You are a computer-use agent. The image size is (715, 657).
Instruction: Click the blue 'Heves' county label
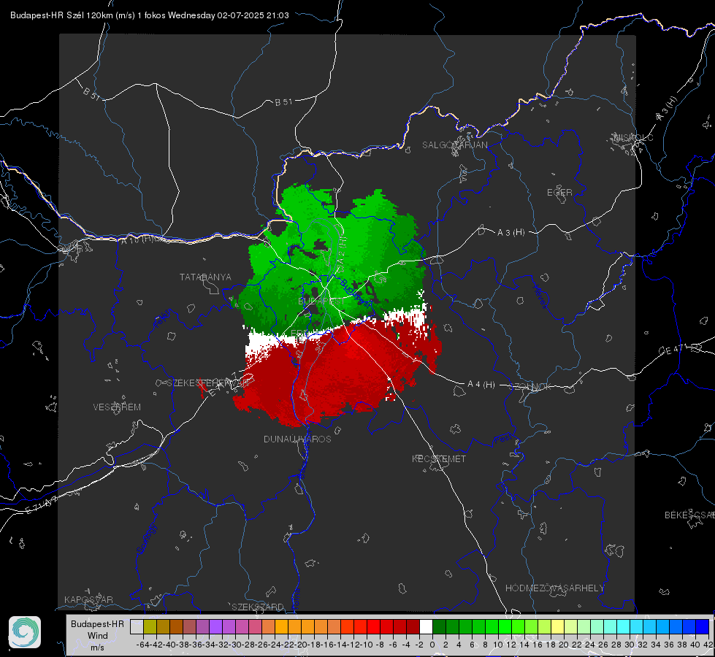pos(540,296)
